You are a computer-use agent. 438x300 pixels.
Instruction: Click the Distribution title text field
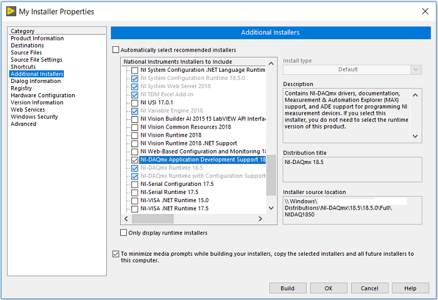pos(352,169)
